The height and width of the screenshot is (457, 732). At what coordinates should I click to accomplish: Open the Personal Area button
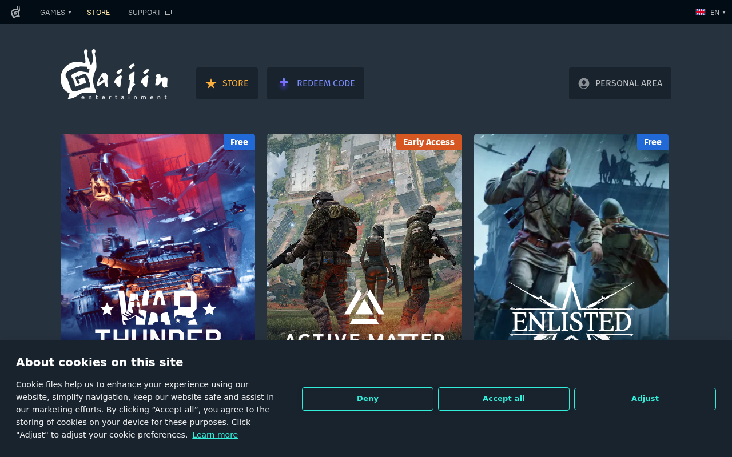[x=620, y=83]
